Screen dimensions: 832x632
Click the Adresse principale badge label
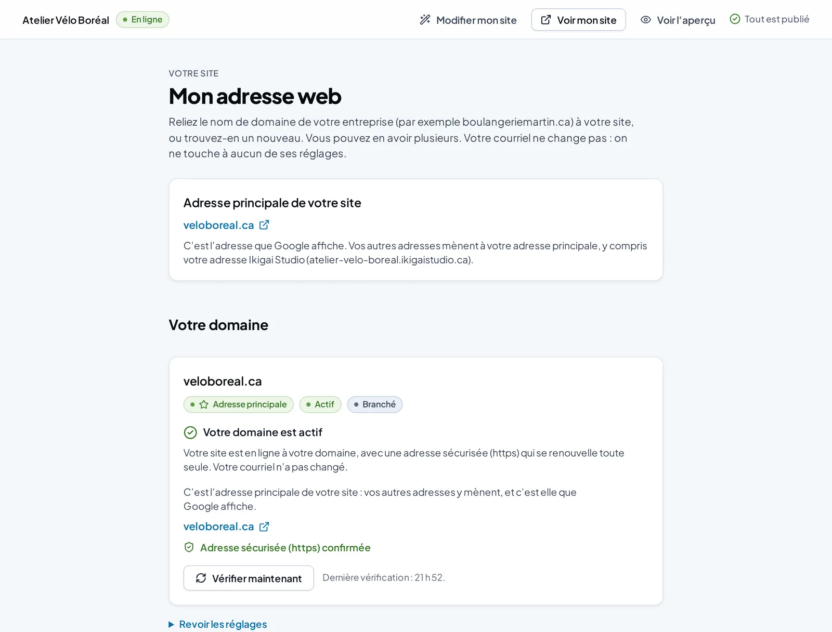(x=250, y=404)
